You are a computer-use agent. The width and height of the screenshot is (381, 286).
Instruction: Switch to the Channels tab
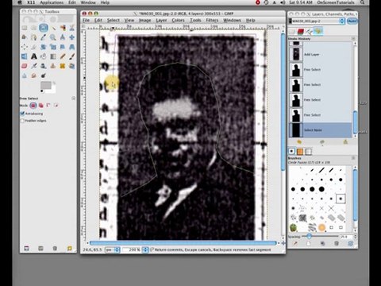(x=301, y=32)
